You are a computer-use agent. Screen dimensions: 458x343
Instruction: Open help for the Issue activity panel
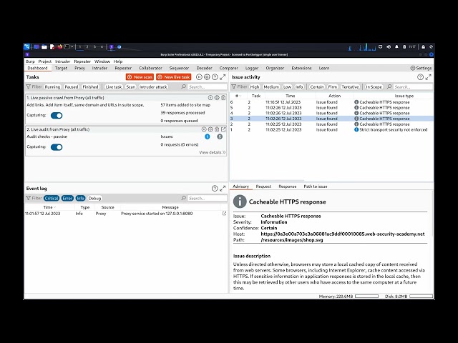[x=420, y=77]
